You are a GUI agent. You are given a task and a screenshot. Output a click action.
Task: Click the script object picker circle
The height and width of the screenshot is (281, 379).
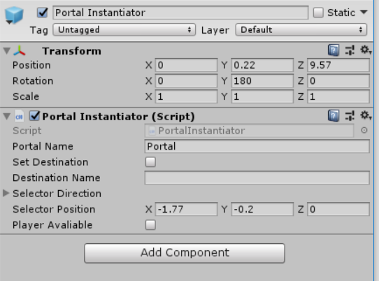(x=364, y=131)
